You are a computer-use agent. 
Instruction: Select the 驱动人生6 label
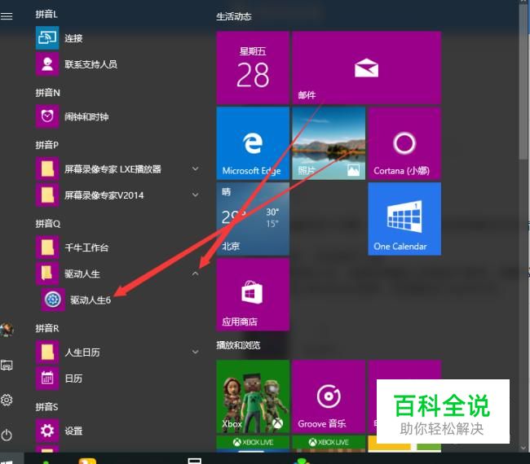(91, 300)
